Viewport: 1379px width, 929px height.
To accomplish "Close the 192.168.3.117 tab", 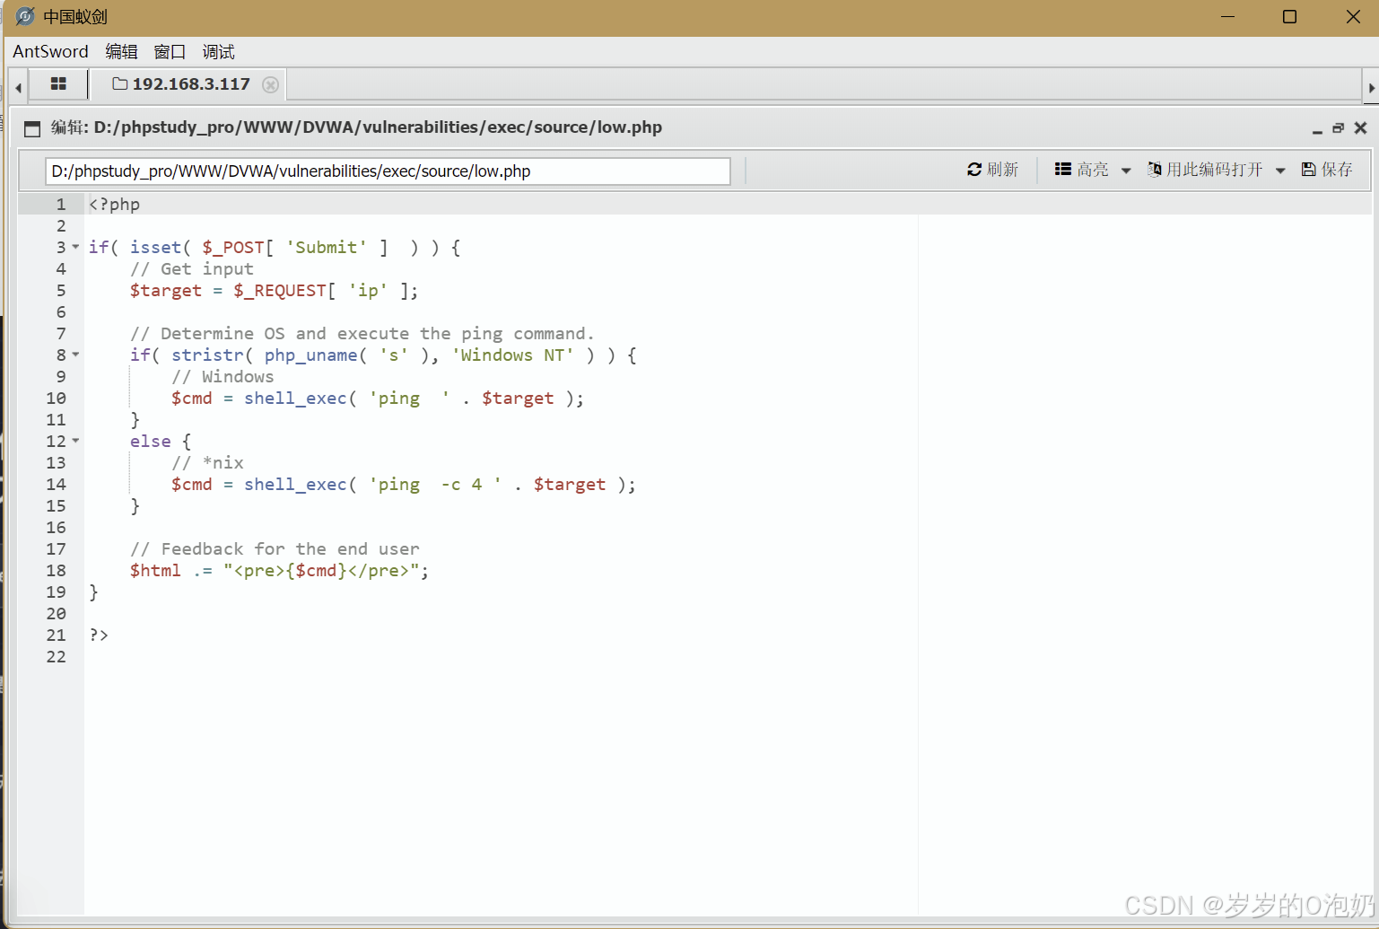I will (x=270, y=84).
